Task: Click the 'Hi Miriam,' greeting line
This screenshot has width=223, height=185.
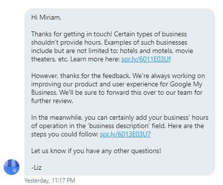Action: (46, 17)
